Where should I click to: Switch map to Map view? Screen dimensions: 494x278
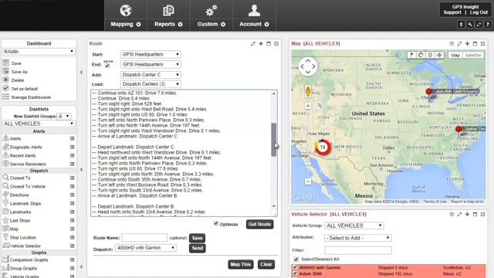455,55
